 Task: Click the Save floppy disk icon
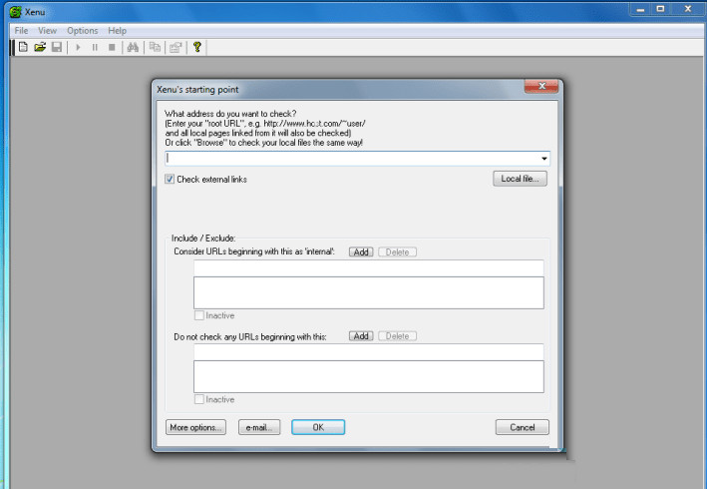[x=57, y=47]
